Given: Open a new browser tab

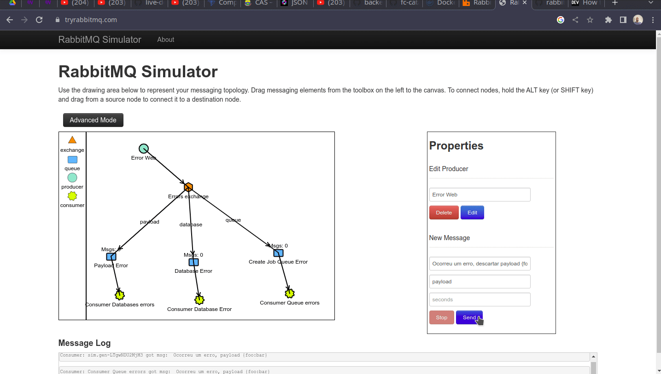Looking at the screenshot, I should (614, 3).
